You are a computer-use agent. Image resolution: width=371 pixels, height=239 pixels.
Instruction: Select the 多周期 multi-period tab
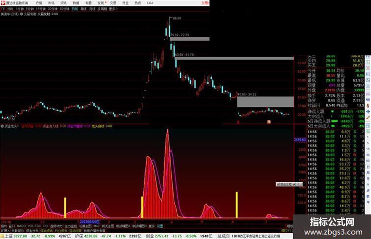click(102, 9)
